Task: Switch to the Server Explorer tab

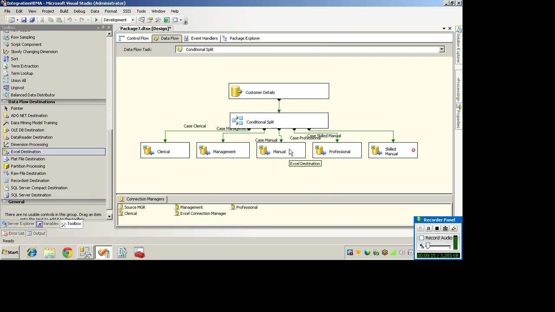Action: point(18,224)
